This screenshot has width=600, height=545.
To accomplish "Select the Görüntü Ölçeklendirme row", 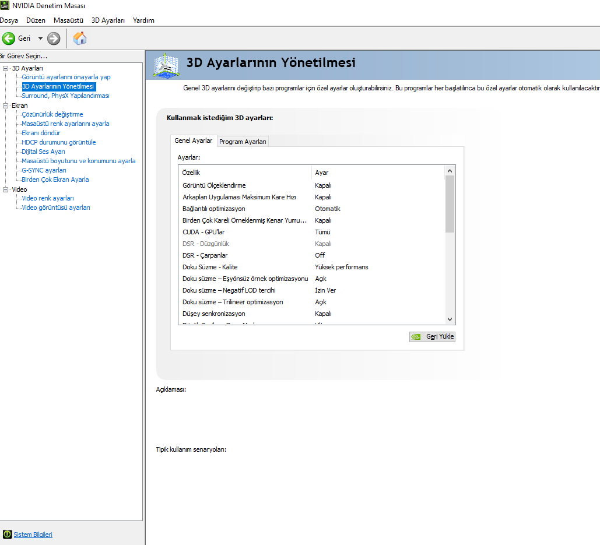I will coord(311,185).
